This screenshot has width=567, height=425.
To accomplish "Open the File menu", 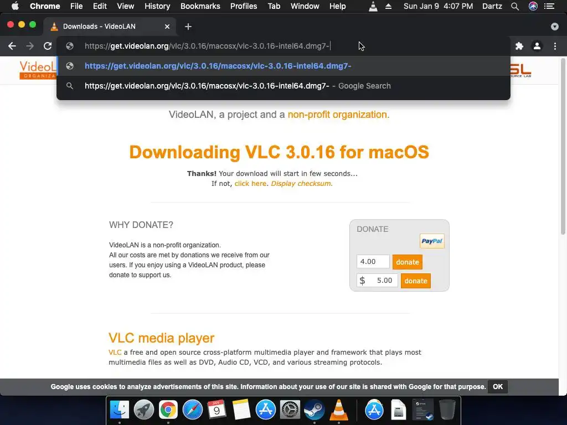I will pyautogui.click(x=76, y=6).
